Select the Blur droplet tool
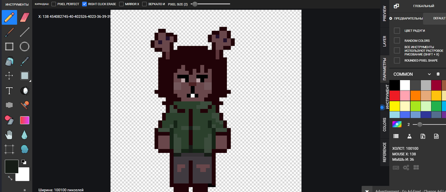Image resolution: width=446 pixels, height=192 pixels. [x=25, y=135]
